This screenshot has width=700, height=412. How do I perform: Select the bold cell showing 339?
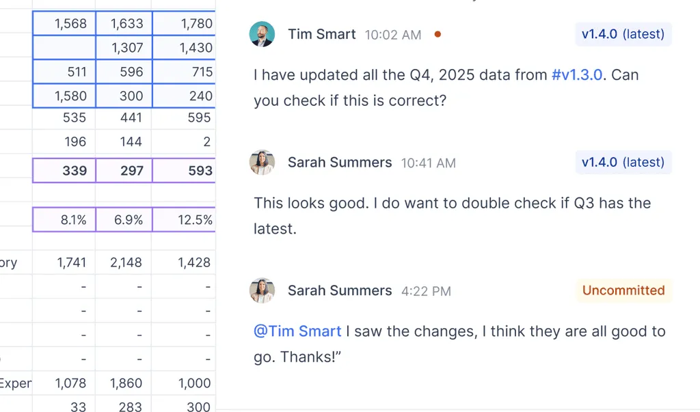64,170
